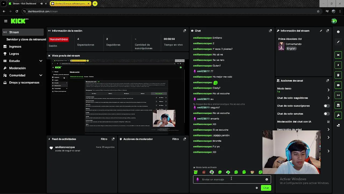Image resolution: width=344 pixels, height=194 pixels.
Task: Open the new browser tab plus button
Action: pos(95,4)
